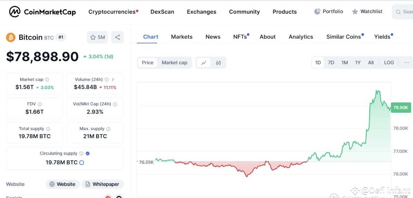413x198 pixels.
Task: Open the Watchlist star link
Action: [x=367, y=11]
